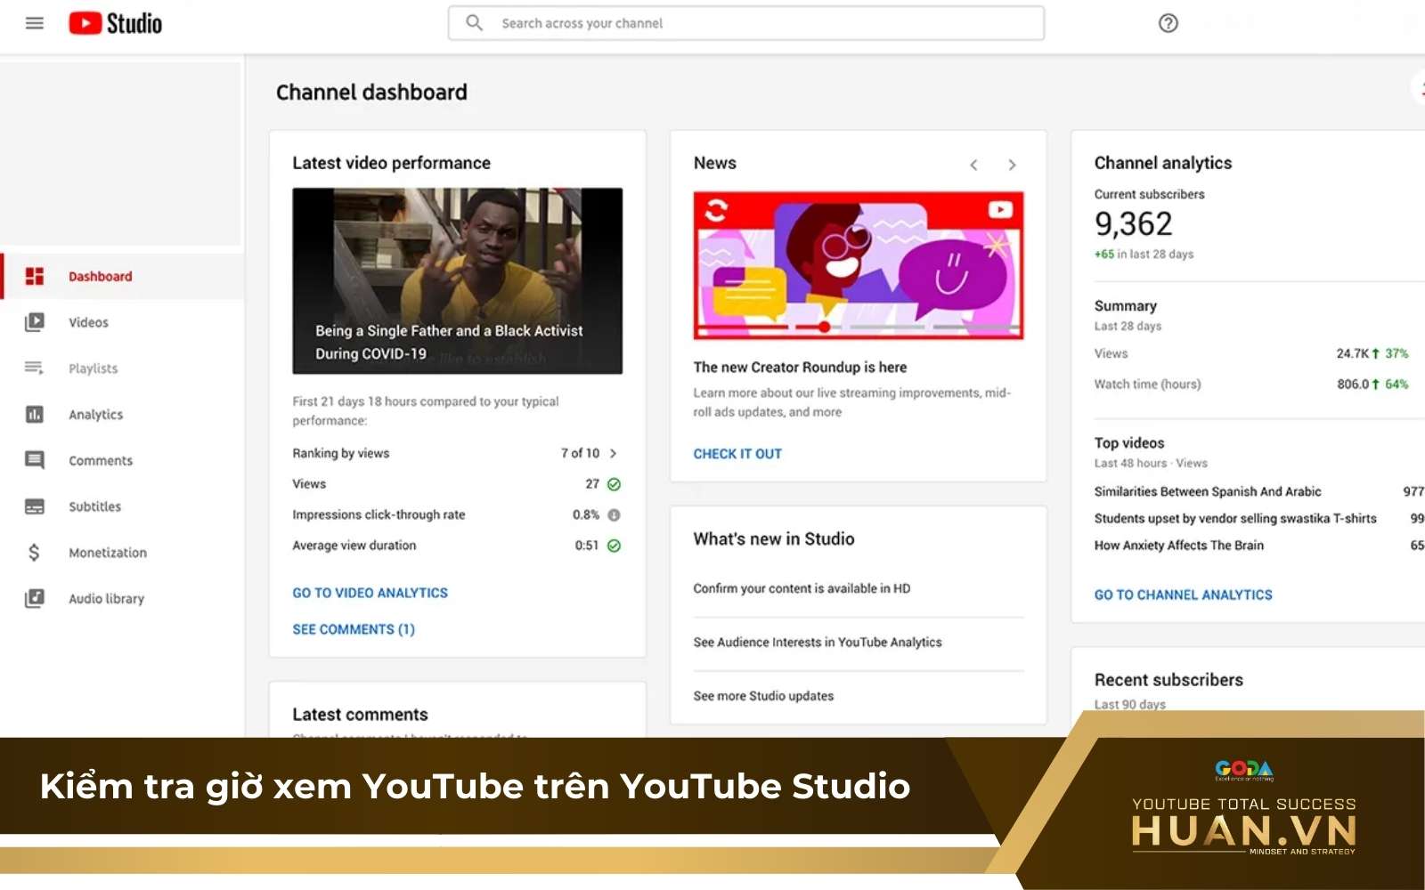The width and height of the screenshot is (1425, 890).
Task: Open How Anxiety Affects The Brain video
Action: [1178, 546]
